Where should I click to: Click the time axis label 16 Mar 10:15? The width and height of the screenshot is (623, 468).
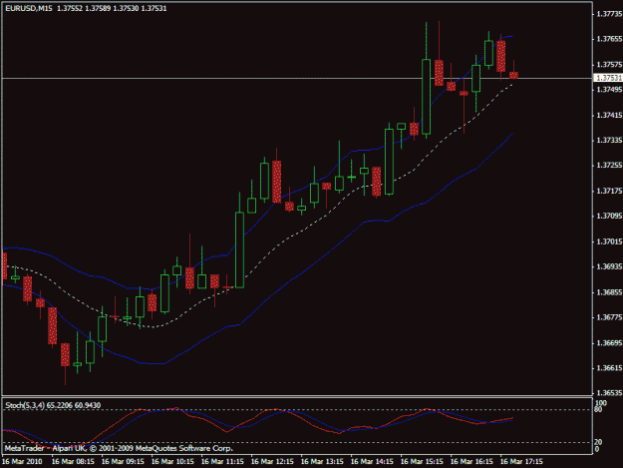(172, 462)
